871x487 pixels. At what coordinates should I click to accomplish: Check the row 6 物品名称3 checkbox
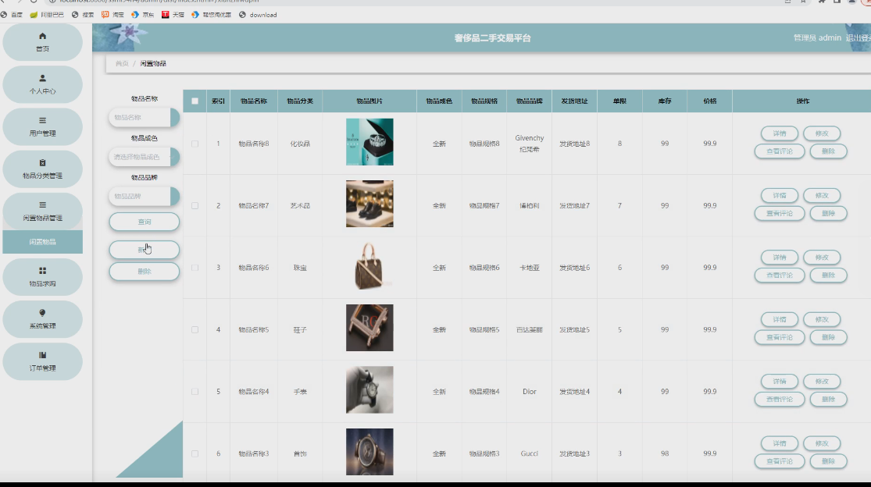(195, 453)
